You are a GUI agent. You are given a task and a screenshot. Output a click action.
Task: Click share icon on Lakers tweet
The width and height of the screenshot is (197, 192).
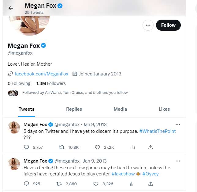(151, 184)
